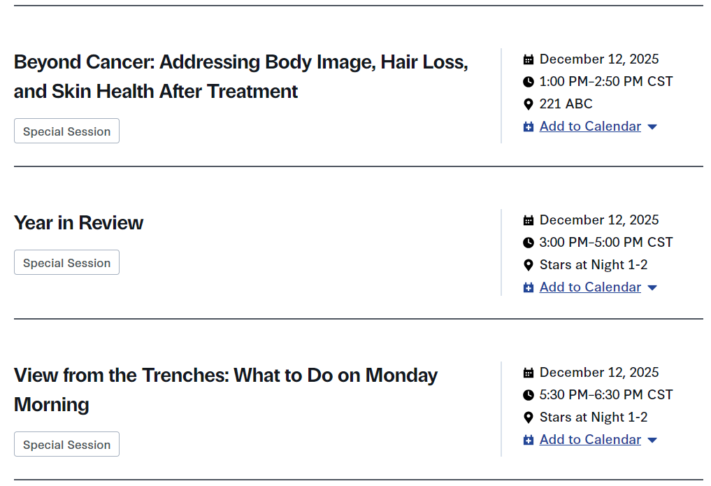Screen dimensions: 711x486
Task: Click Add to Calendar link for Year in Review
Action: [x=590, y=287]
